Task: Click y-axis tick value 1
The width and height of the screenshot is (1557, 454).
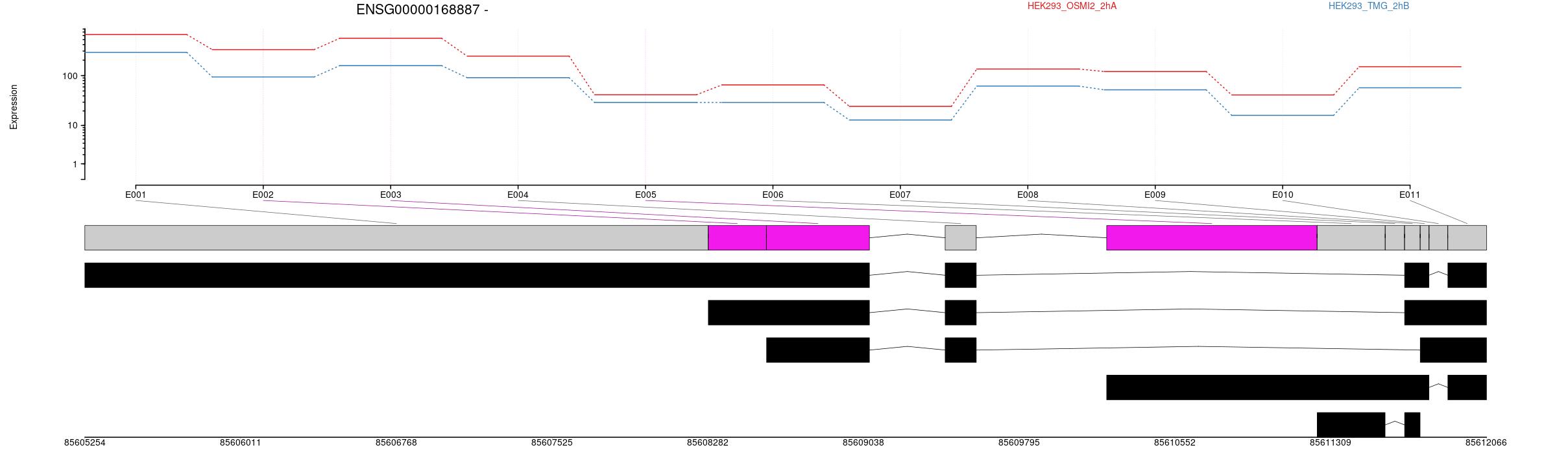Action: [75, 165]
